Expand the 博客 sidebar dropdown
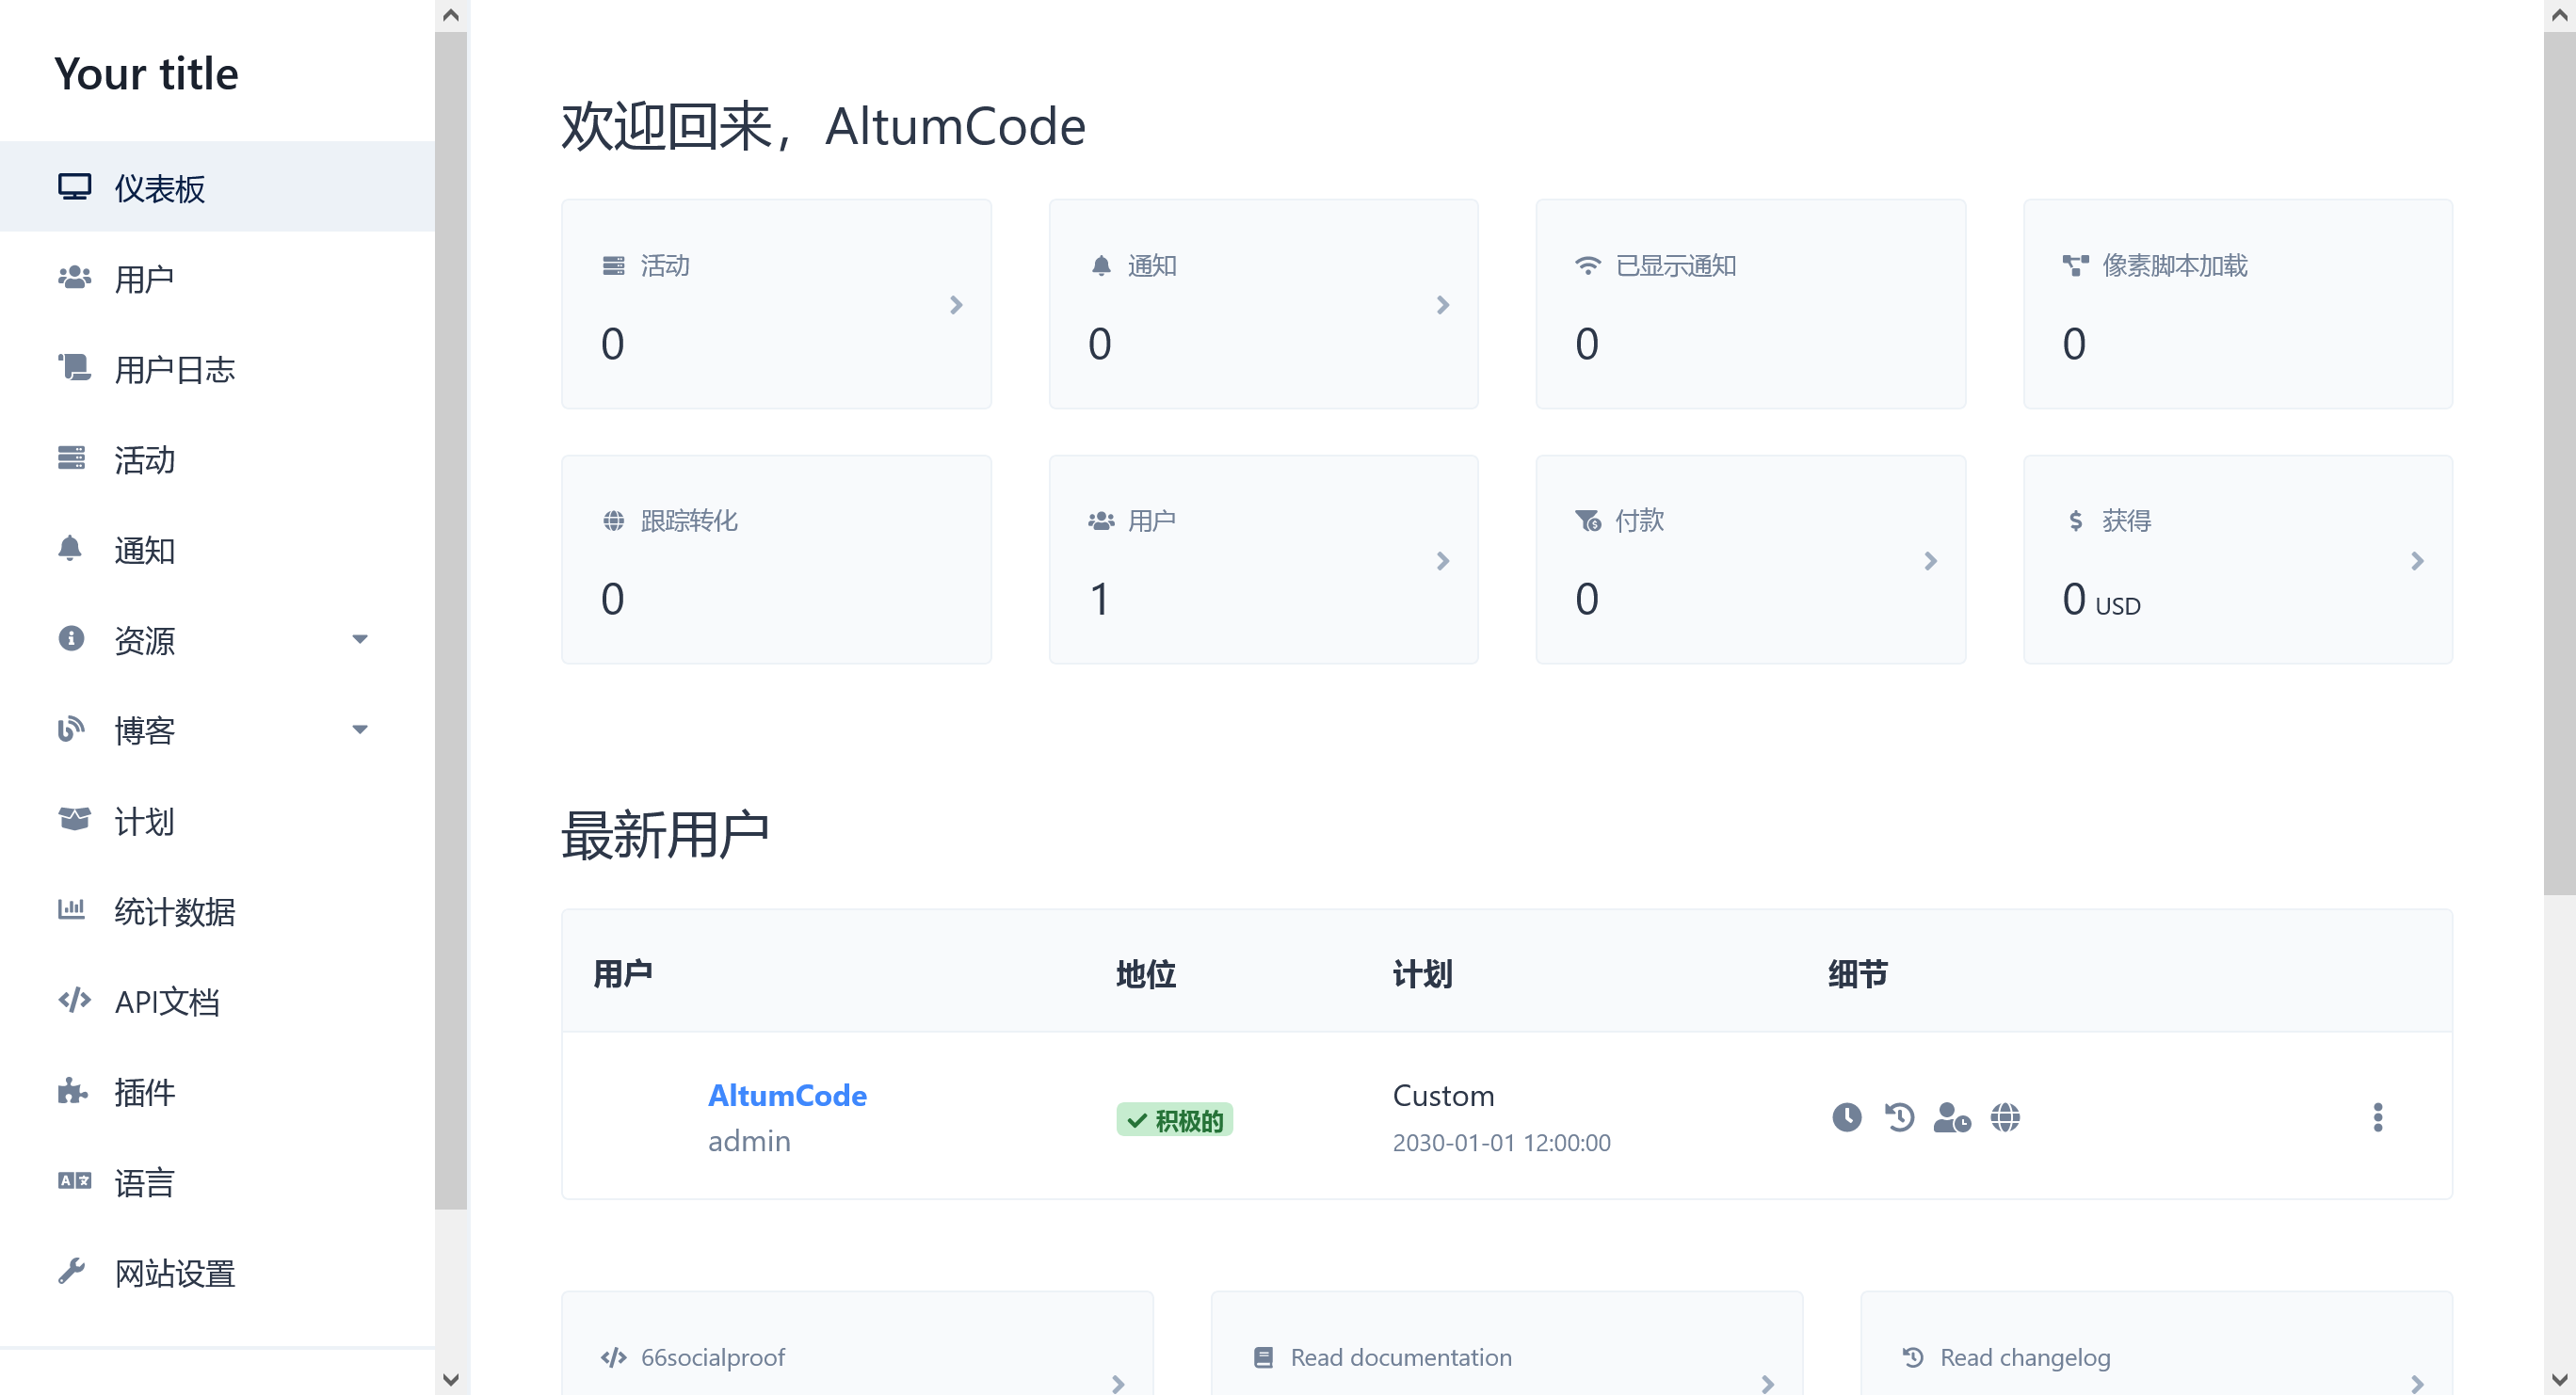 click(x=360, y=729)
